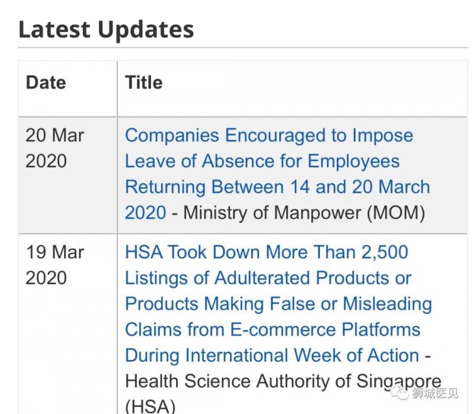This screenshot has width=474, height=414.
Task: Click 'During International Week of Action' link line
Action: [x=272, y=355]
